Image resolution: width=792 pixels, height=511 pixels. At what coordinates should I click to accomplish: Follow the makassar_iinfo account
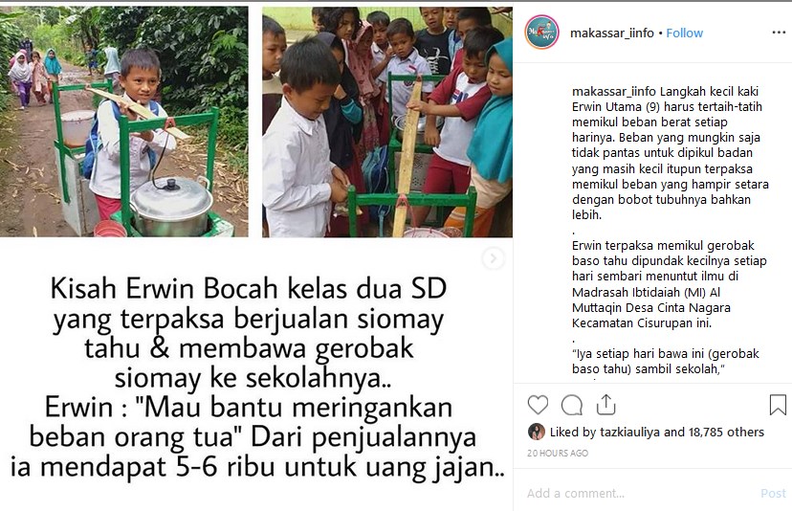[685, 33]
